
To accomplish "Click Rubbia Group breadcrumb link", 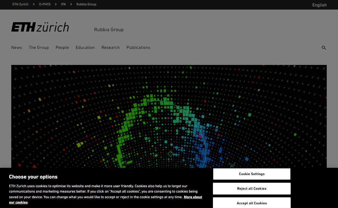I will coord(86,4).
